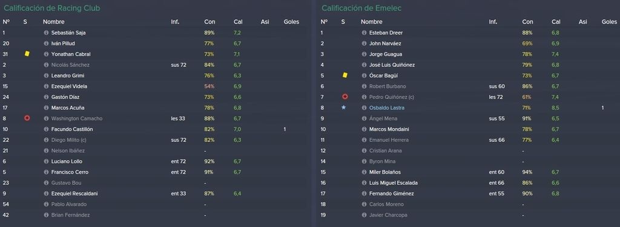Click the star icon for Osbaldo Lastra
The image size is (620, 227).
[344, 107]
